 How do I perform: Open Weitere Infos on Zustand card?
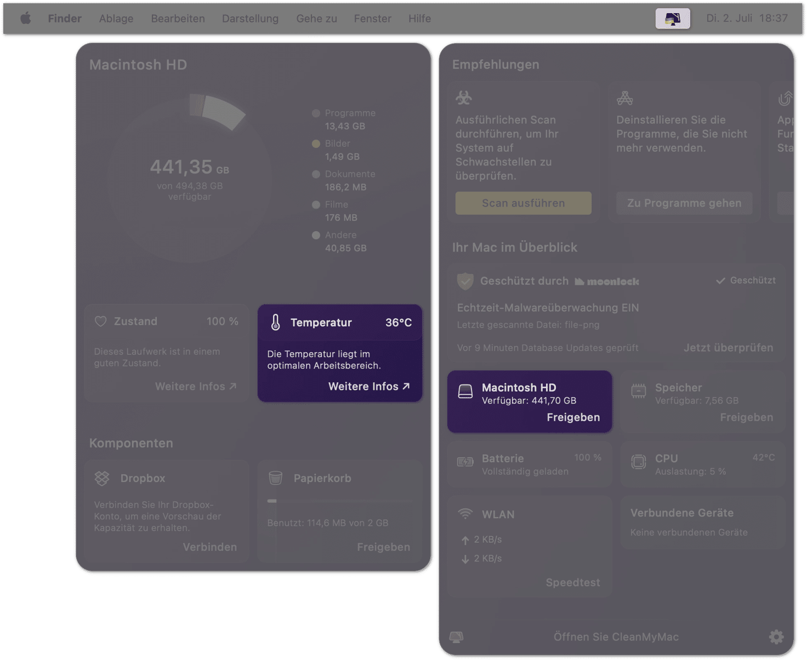(x=196, y=386)
